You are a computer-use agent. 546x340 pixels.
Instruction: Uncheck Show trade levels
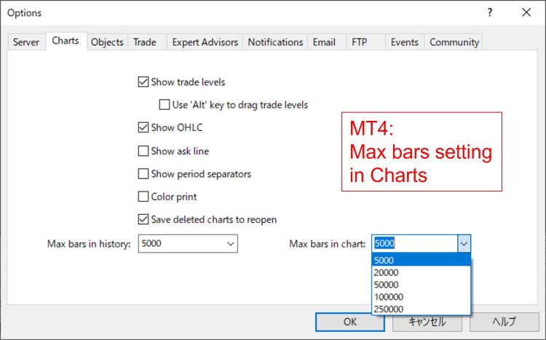143,82
